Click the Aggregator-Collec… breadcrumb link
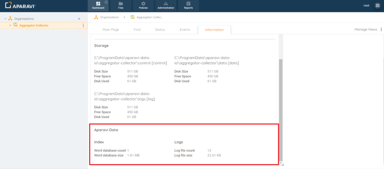The image size is (384, 169). [149, 17]
